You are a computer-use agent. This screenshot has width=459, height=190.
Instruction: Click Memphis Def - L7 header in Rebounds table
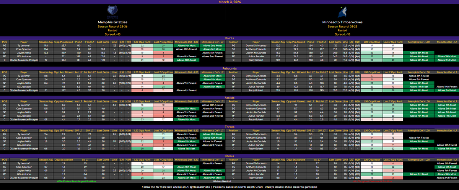(x=446, y=72)
